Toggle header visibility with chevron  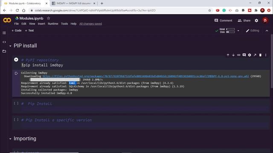tap(267, 31)
